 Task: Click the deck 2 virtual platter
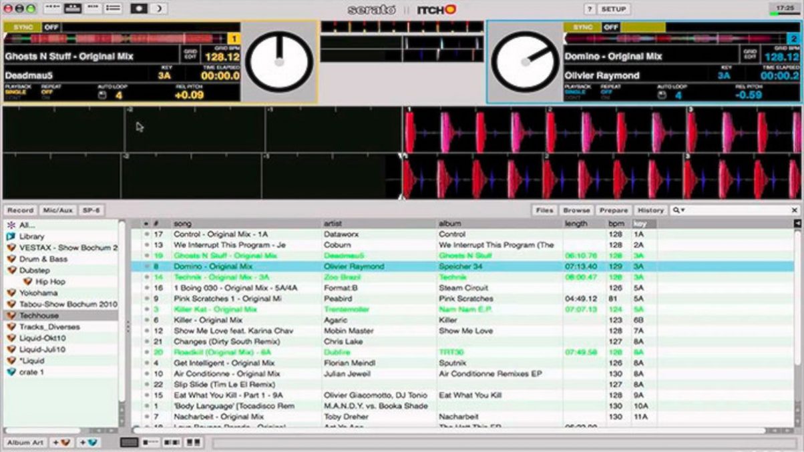coord(525,61)
